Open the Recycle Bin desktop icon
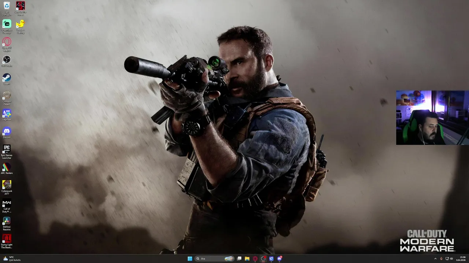The width and height of the screenshot is (469, 263). [7, 8]
